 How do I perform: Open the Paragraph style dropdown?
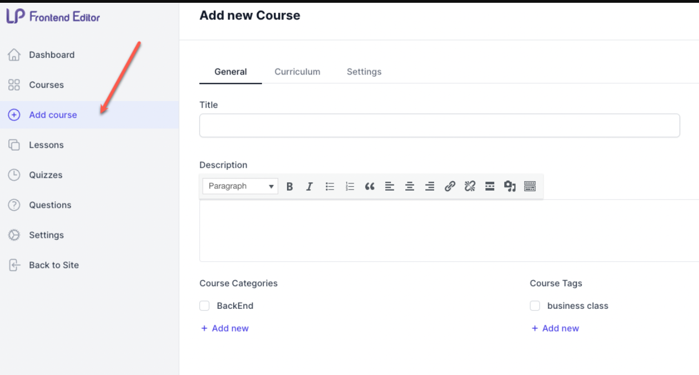coord(240,186)
